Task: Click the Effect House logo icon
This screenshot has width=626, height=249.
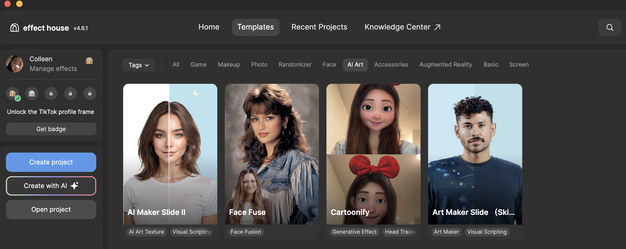Action: [15, 28]
